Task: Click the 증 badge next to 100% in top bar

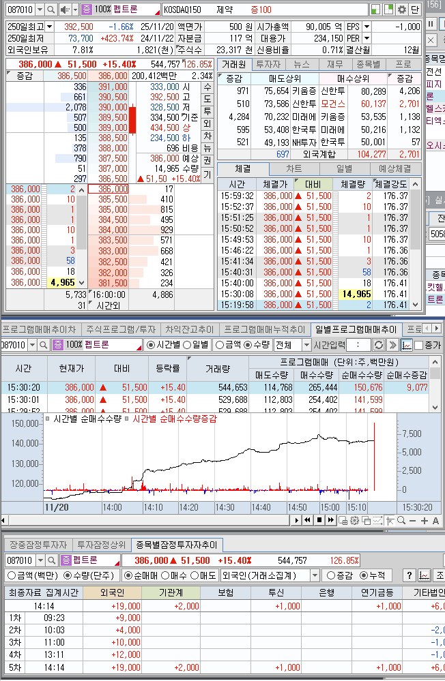Action: point(86,9)
